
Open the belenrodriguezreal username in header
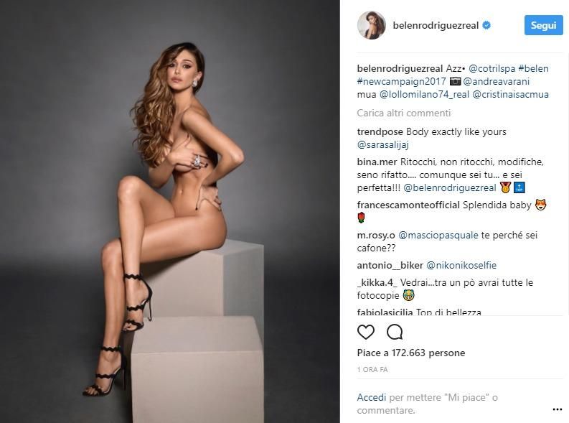(x=436, y=25)
